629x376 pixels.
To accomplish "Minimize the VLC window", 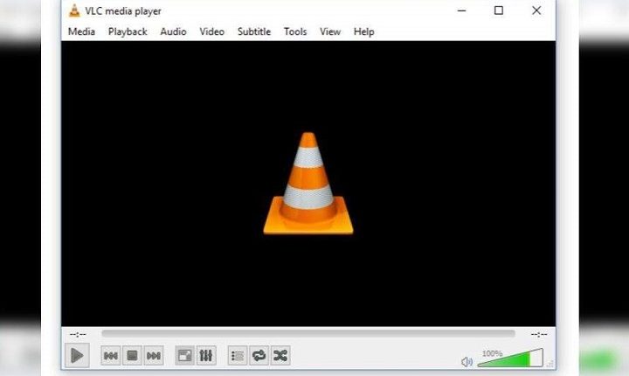I will [462, 10].
